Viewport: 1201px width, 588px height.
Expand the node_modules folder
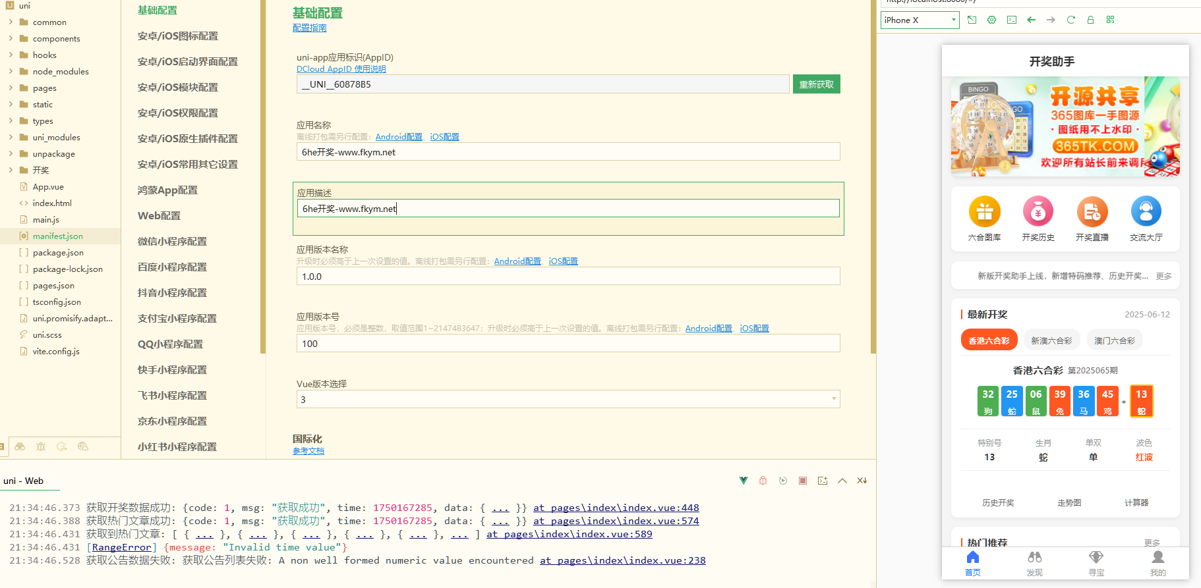coord(61,72)
